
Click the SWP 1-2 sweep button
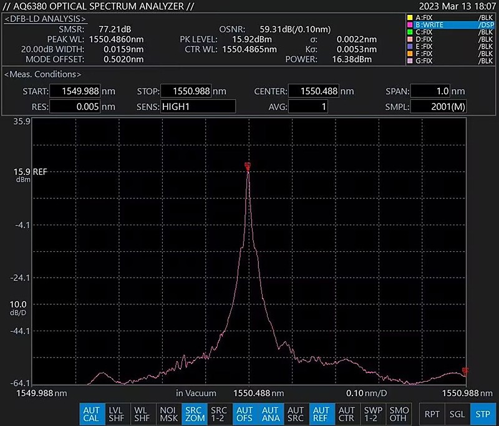tap(372, 414)
